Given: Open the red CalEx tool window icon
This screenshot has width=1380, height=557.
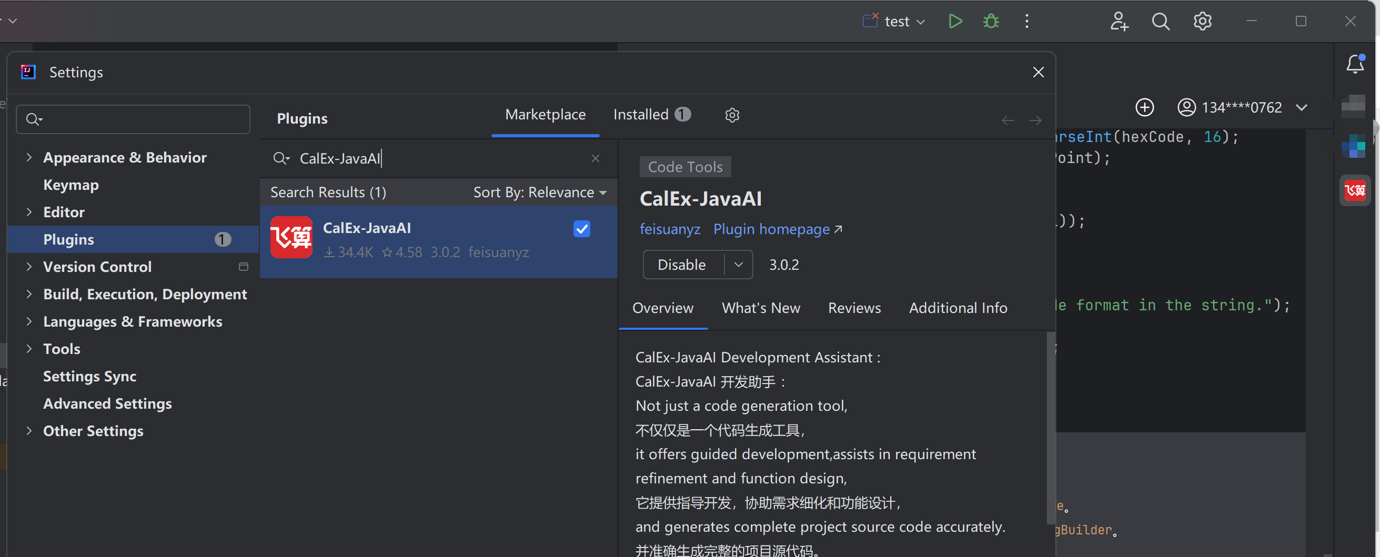Looking at the screenshot, I should click(x=1355, y=190).
